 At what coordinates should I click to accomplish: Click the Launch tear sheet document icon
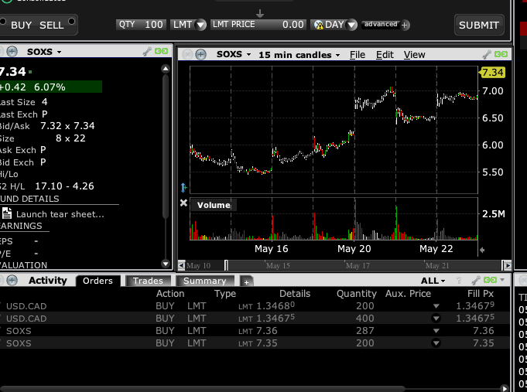click(7, 214)
